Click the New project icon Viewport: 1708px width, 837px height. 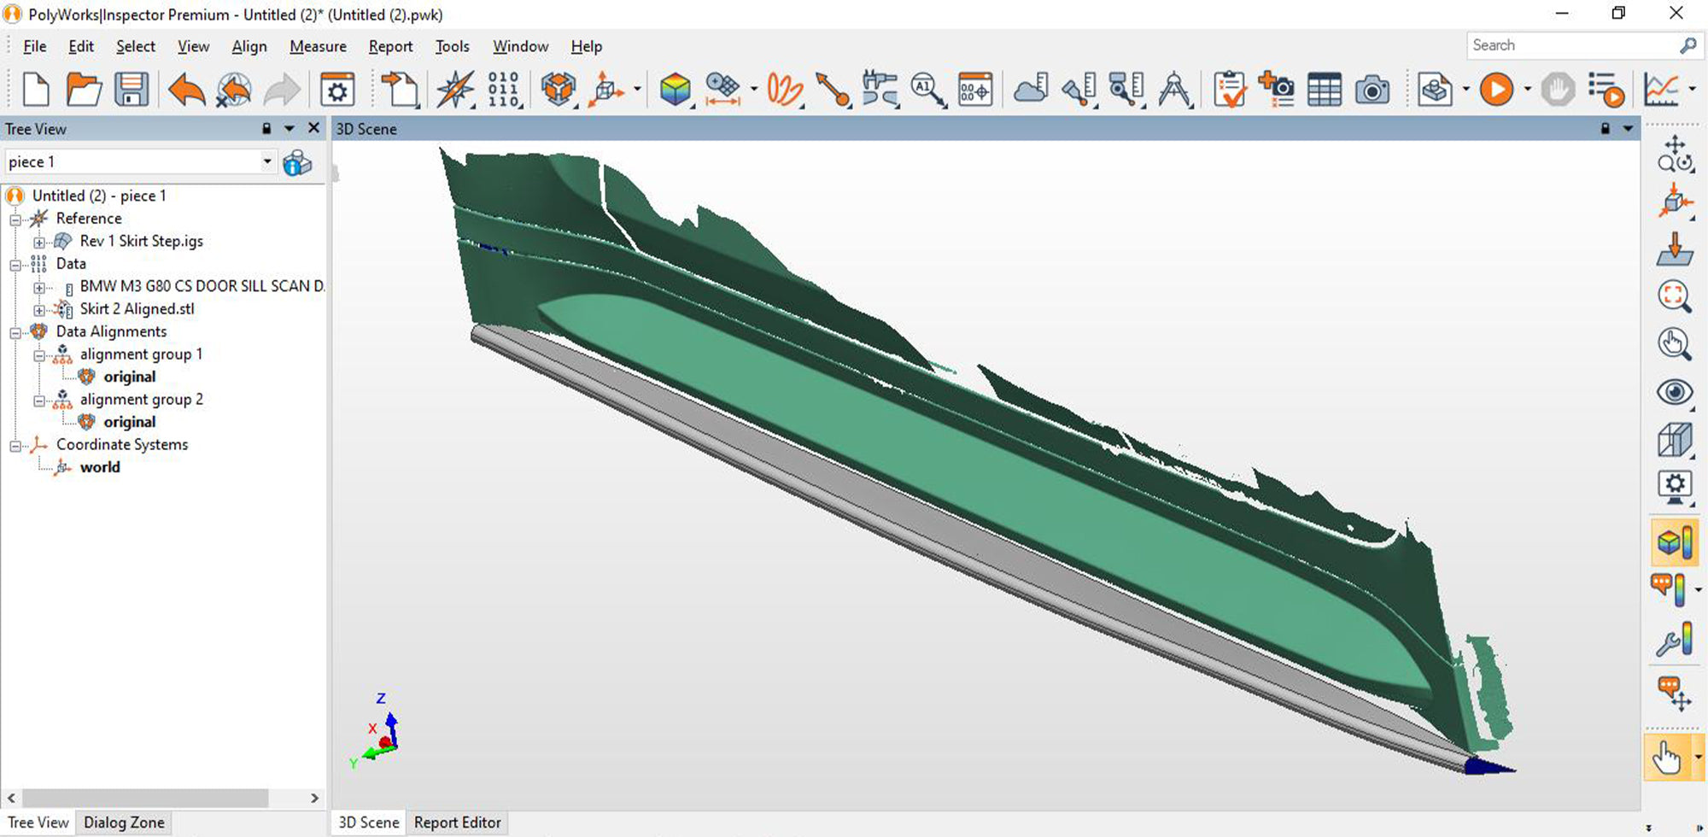(36, 90)
